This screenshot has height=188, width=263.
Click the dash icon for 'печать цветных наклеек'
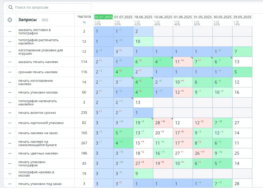point(10,153)
